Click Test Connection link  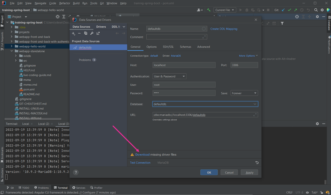(x=140, y=163)
